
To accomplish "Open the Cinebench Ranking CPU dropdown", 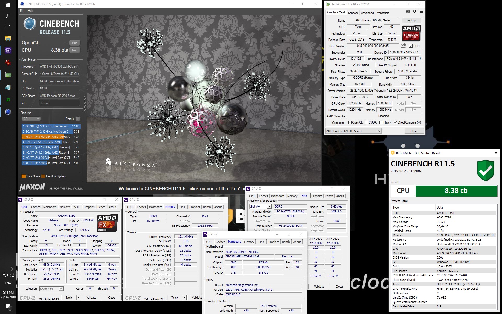I will point(31,119).
